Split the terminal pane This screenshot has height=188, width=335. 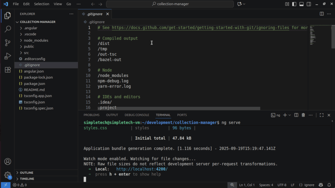[296, 115]
